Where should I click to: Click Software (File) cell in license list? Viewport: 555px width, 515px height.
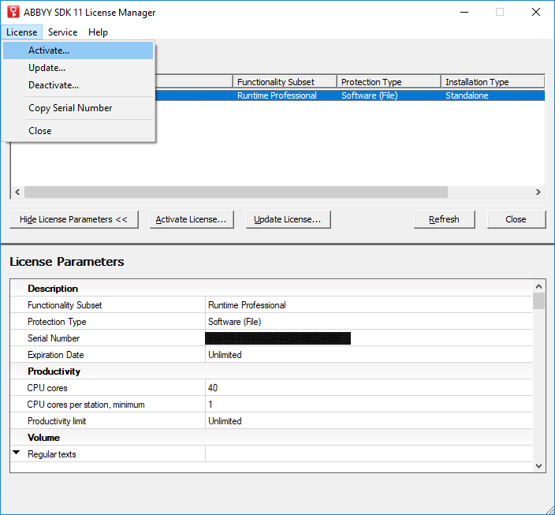click(370, 95)
